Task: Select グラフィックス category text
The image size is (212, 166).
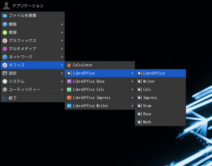Action: 22,41
